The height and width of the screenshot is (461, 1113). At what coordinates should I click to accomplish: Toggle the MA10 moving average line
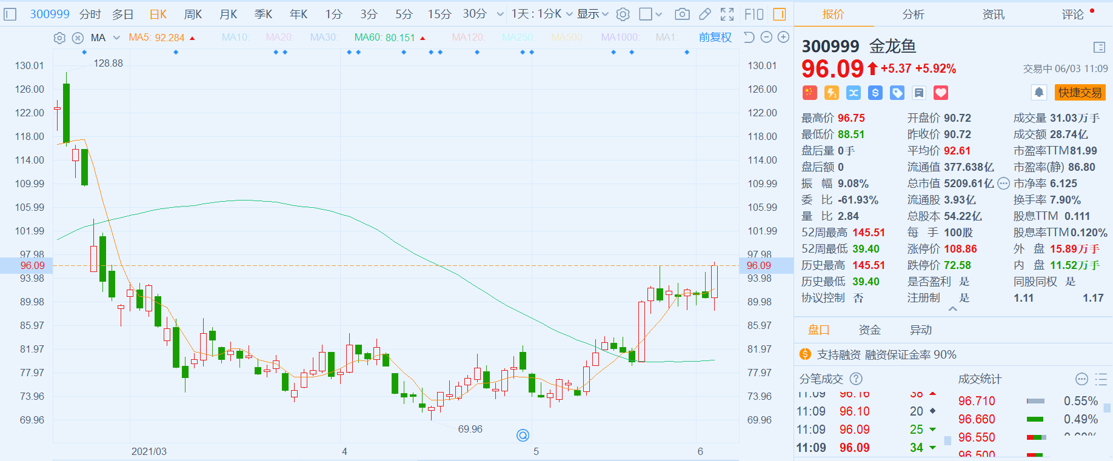(236, 38)
